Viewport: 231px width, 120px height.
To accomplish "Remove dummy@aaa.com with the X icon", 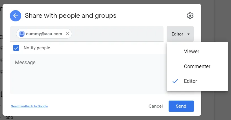I will [67, 34].
